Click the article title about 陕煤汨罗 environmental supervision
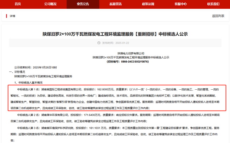This screenshot has width=230, height=143. pyautogui.click(x=115, y=34)
